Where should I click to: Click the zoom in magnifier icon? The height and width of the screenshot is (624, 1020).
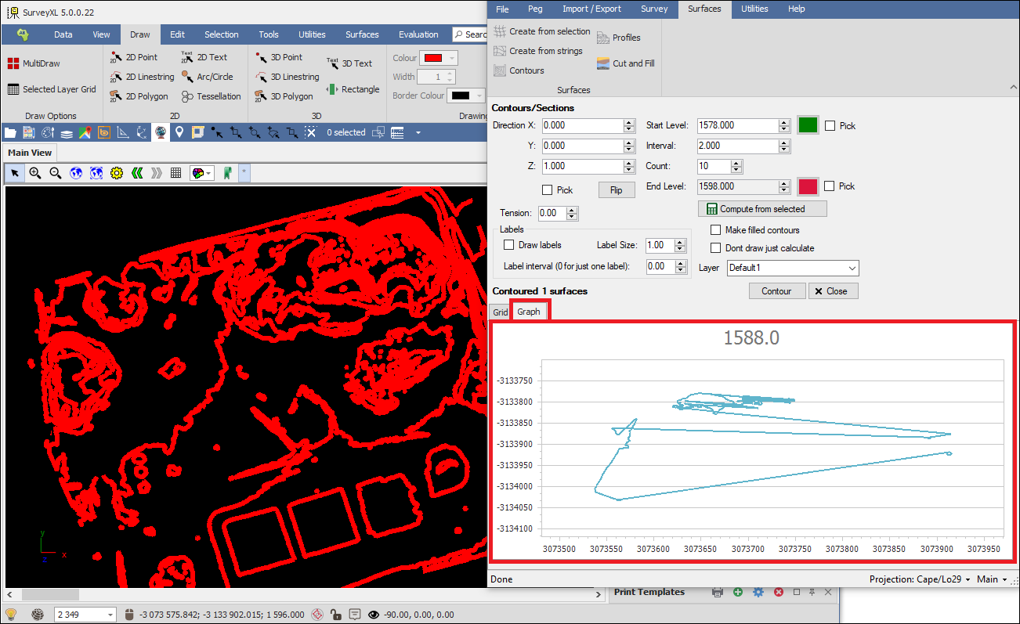click(35, 173)
